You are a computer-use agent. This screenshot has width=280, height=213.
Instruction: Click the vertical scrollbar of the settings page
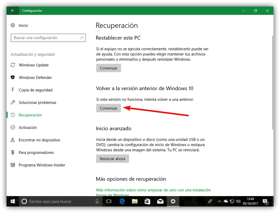(x=273, y=82)
